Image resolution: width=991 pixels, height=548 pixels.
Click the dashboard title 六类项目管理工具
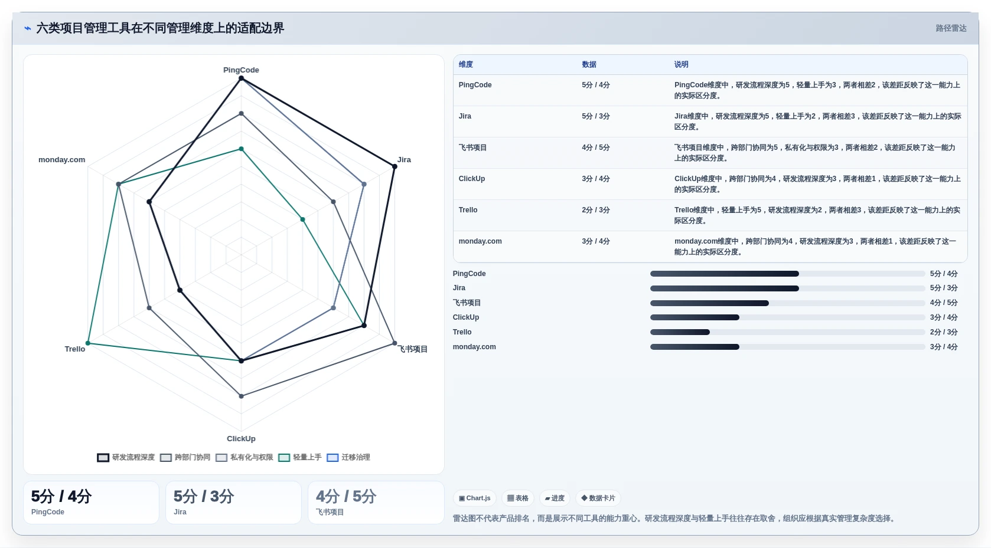tap(160, 28)
